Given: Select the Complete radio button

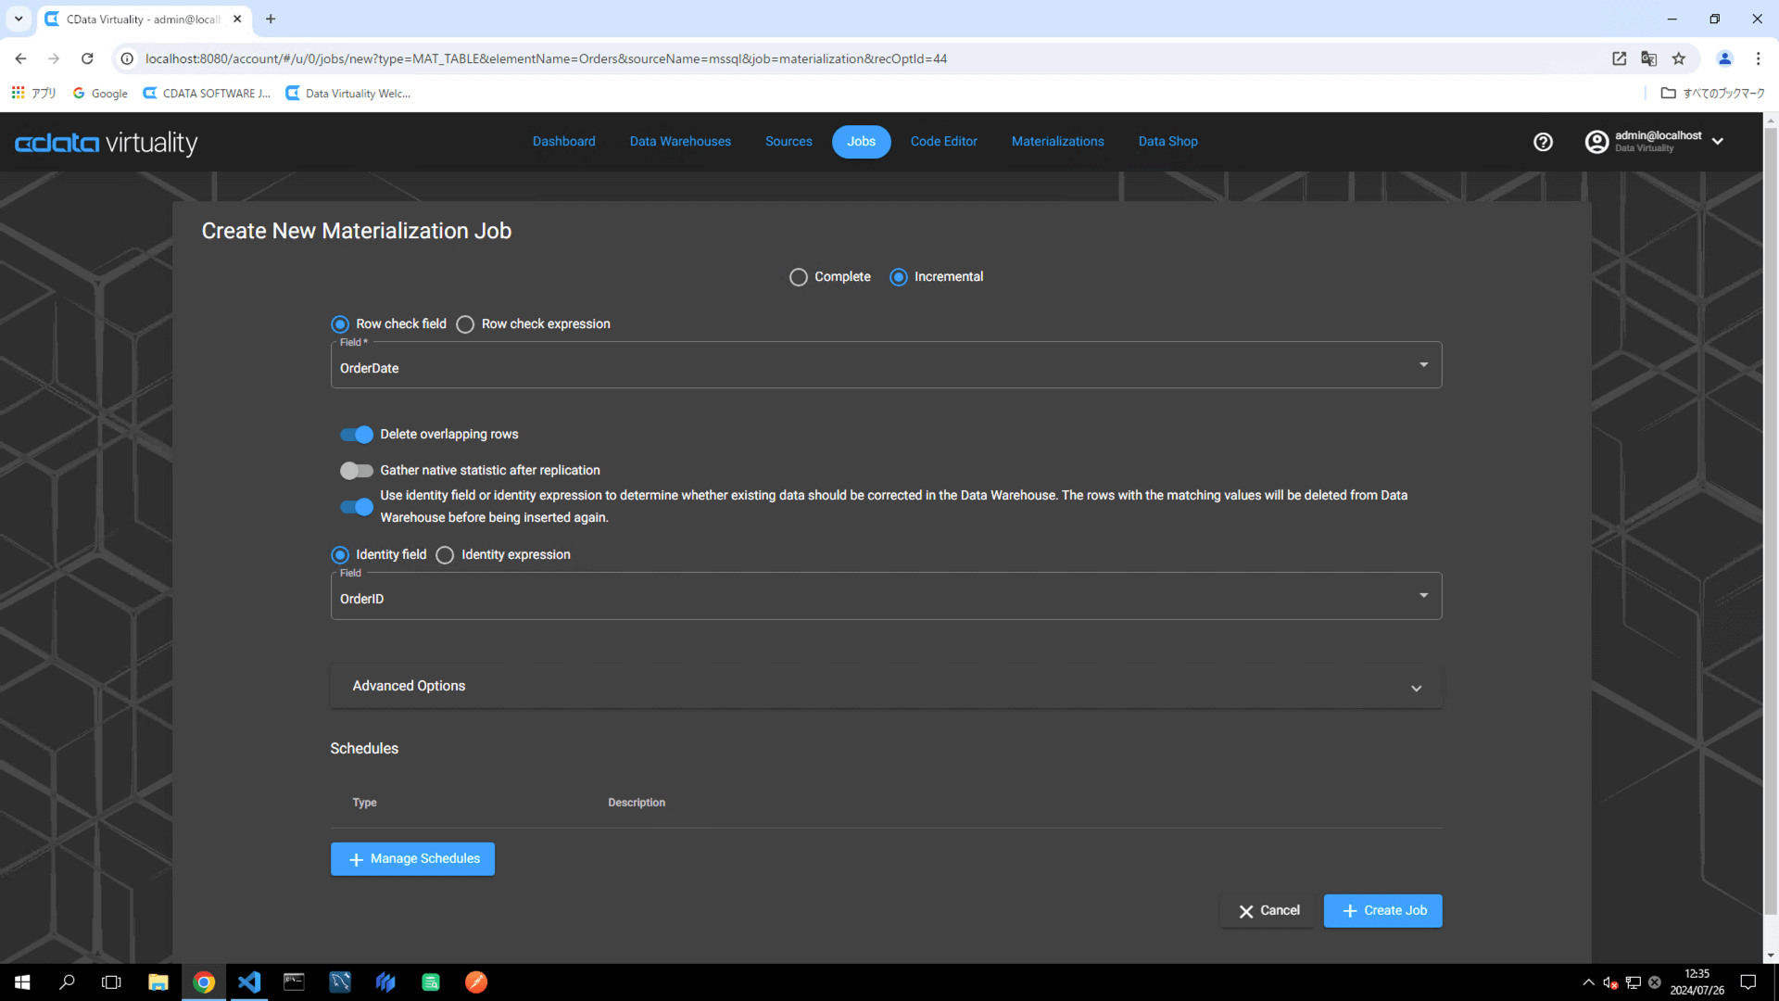Looking at the screenshot, I should point(798,277).
